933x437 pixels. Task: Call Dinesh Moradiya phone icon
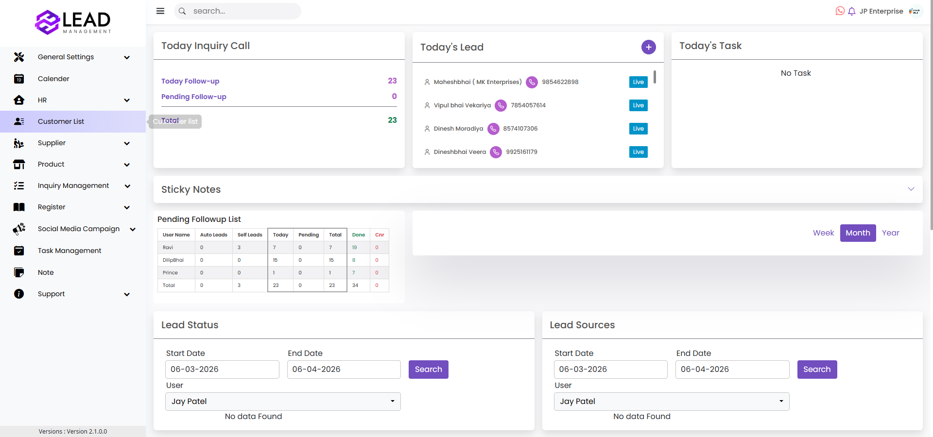click(x=493, y=129)
